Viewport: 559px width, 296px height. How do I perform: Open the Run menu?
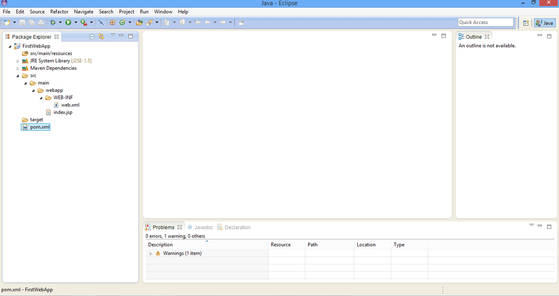coord(144,12)
